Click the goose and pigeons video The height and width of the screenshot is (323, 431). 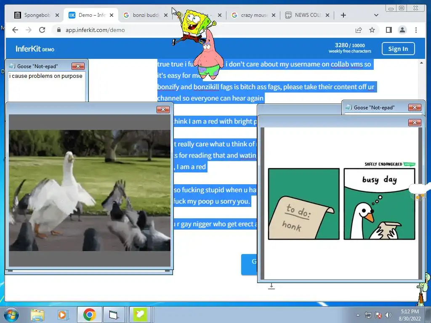(90, 191)
